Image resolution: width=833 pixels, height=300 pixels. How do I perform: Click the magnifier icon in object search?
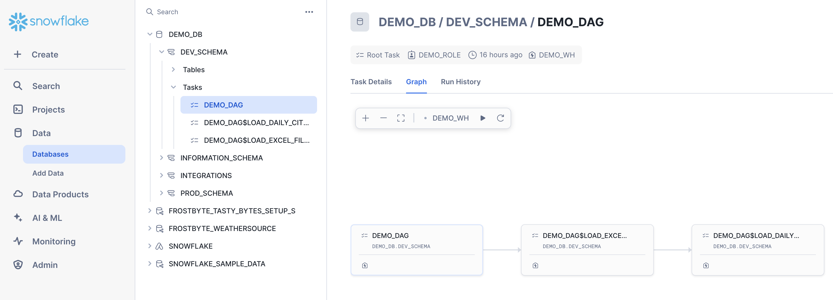[x=149, y=12]
